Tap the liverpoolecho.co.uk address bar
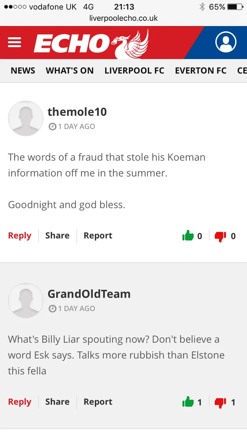 point(123,18)
